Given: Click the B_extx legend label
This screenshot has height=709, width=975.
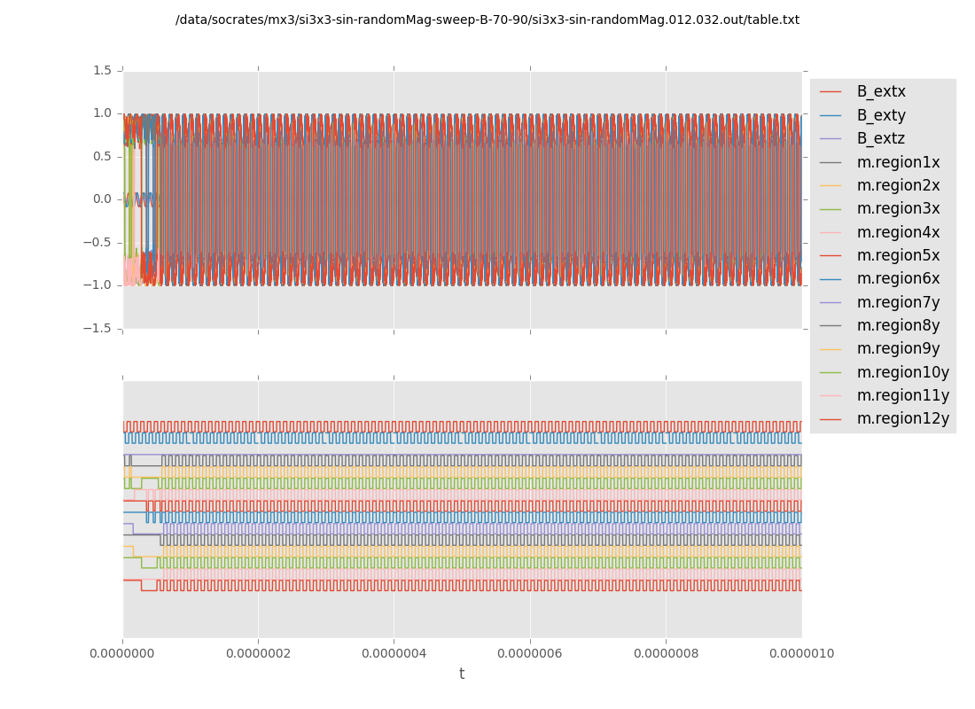Looking at the screenshot, I should (x=880, y=92).
